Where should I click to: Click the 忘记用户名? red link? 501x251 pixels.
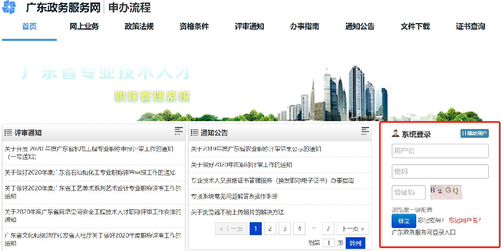pyautogui.click(x=465, y=220)
